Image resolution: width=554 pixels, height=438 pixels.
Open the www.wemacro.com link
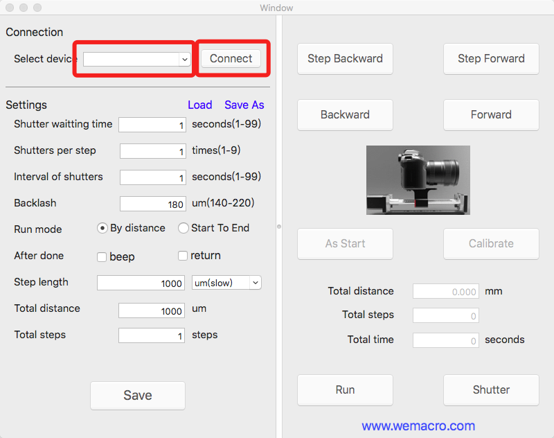pos(418,426)
